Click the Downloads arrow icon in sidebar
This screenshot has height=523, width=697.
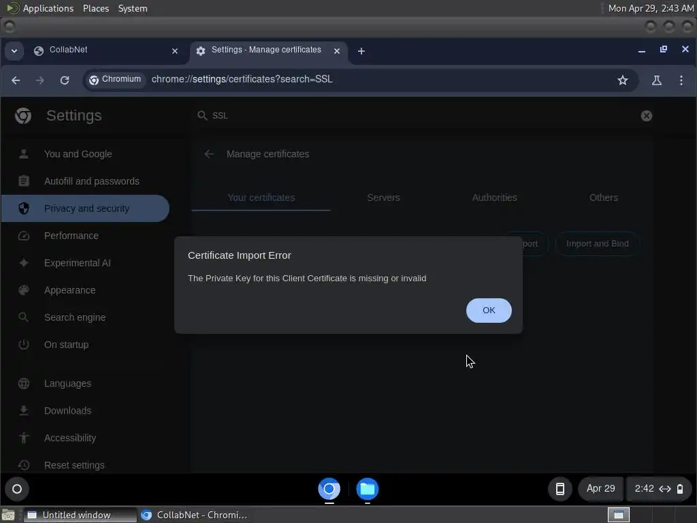24,411
